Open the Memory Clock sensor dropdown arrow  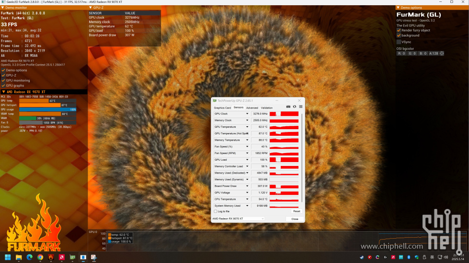[x=247, y=121]
